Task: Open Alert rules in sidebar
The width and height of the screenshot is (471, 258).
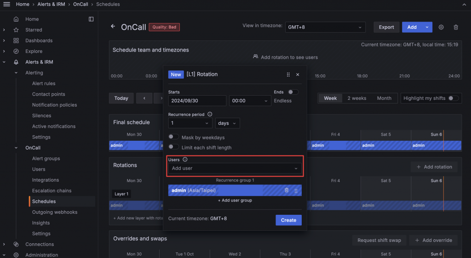Action: coord(44,84)
